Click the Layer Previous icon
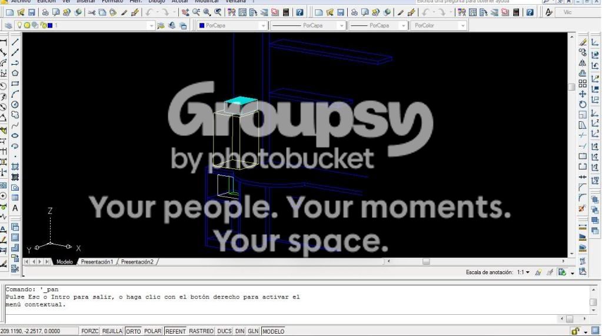Screen dimensions: 602x336 (x=172, y=25)
